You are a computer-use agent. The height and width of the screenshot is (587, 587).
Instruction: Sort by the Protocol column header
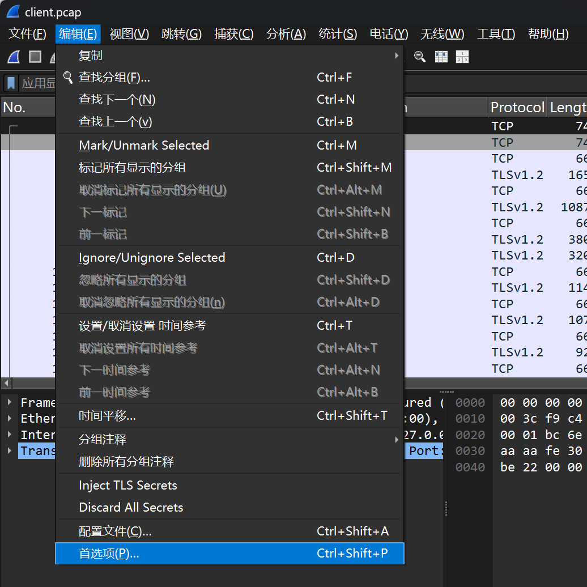click(517, 108)
